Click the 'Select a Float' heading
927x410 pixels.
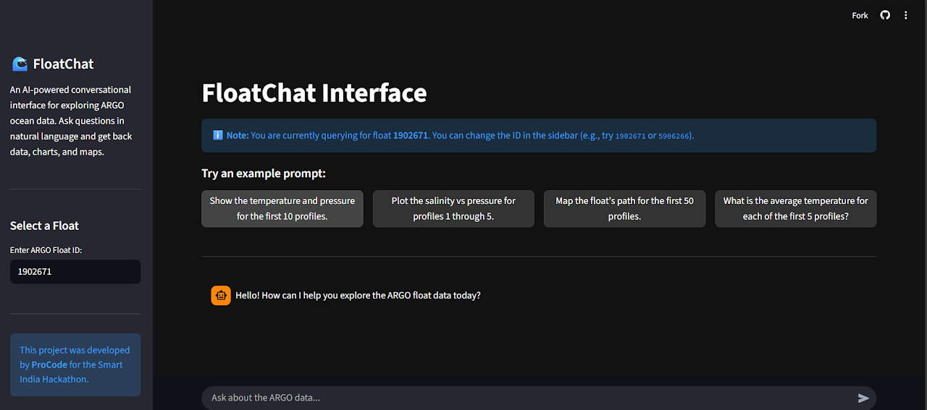pyautogui.click(x=44, y=226)
